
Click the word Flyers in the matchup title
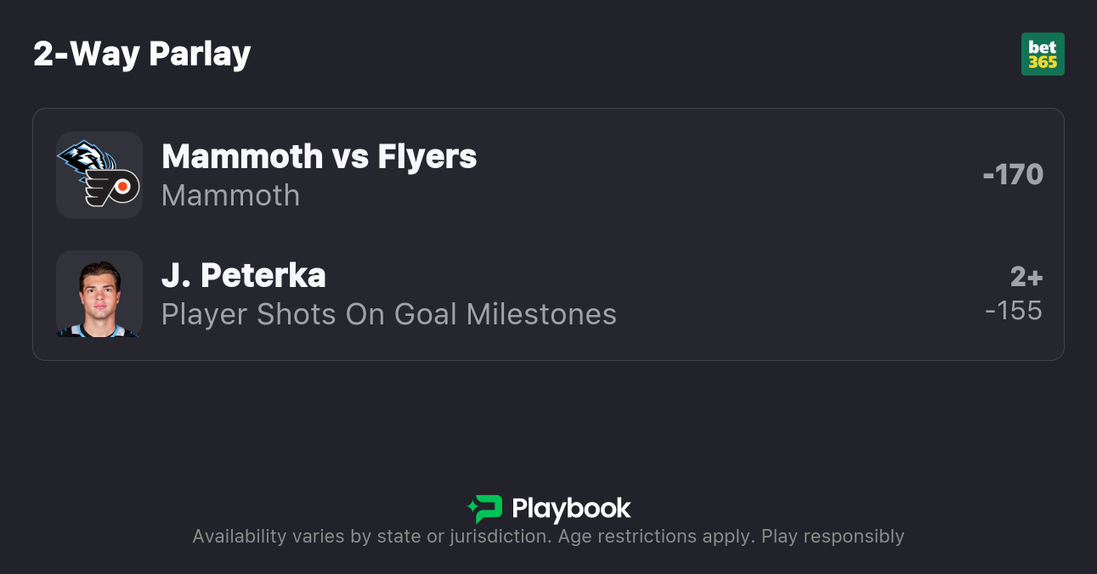coord(427,156)
